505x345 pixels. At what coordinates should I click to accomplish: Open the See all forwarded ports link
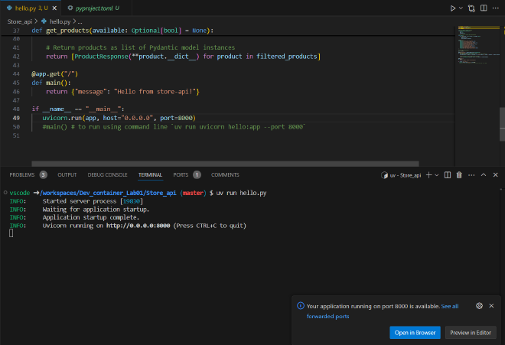[450, 306]
